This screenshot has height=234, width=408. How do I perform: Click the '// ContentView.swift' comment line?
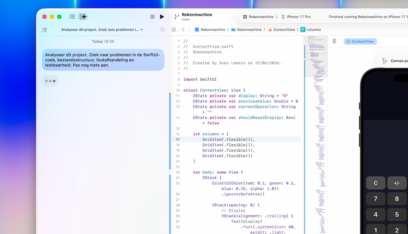pyautogui.click(x=208, y=46)
